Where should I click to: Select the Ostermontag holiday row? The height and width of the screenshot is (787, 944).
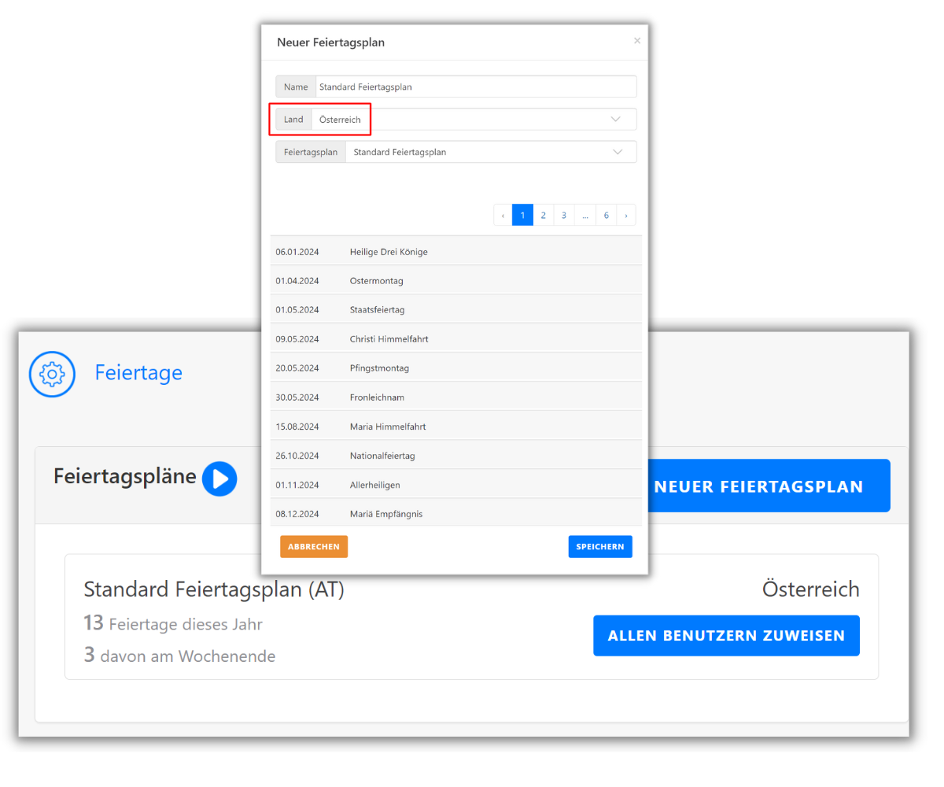click(456, 280)
